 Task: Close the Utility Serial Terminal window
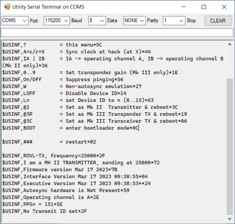click(x=224, y=7)
